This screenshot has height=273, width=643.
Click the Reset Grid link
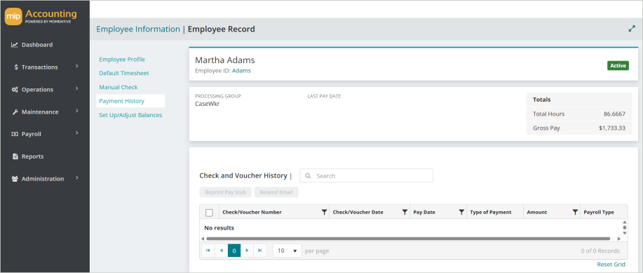click(x=611, y=265)
